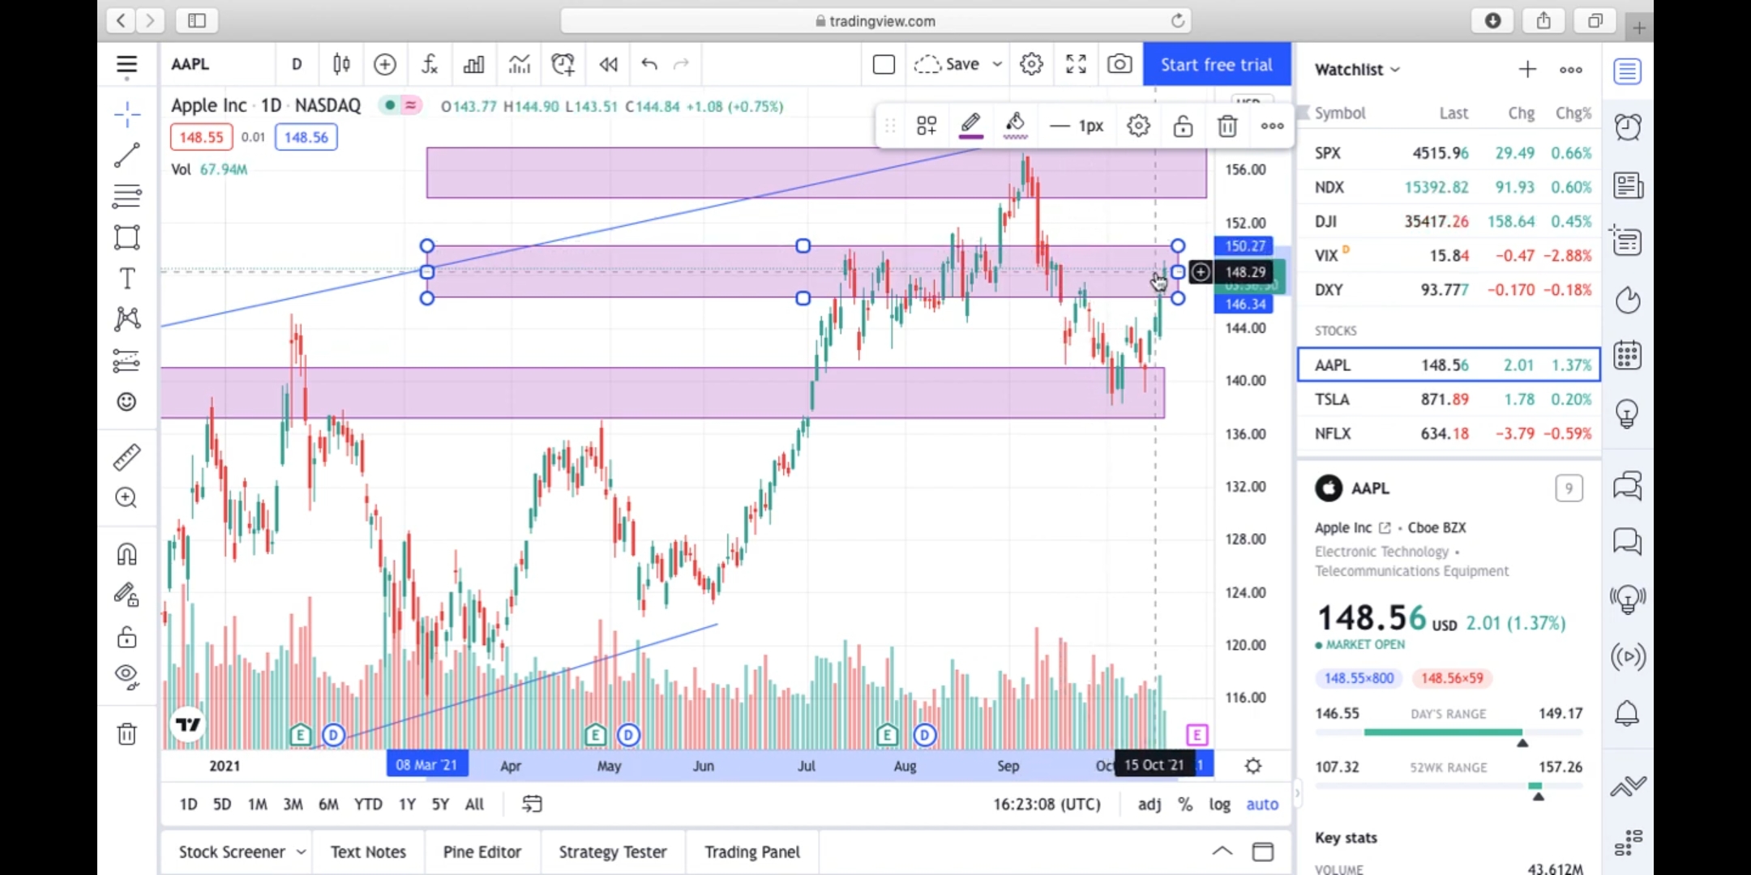Add a symbol to the watchlist
Viewport: 1751px width, 875px height.
coord(1527,70)
